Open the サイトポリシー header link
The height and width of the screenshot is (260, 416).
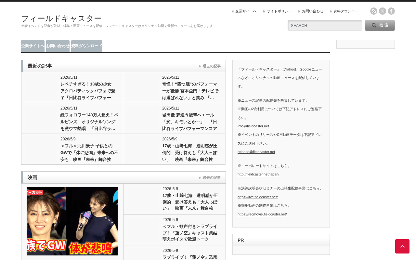[279, 11]
